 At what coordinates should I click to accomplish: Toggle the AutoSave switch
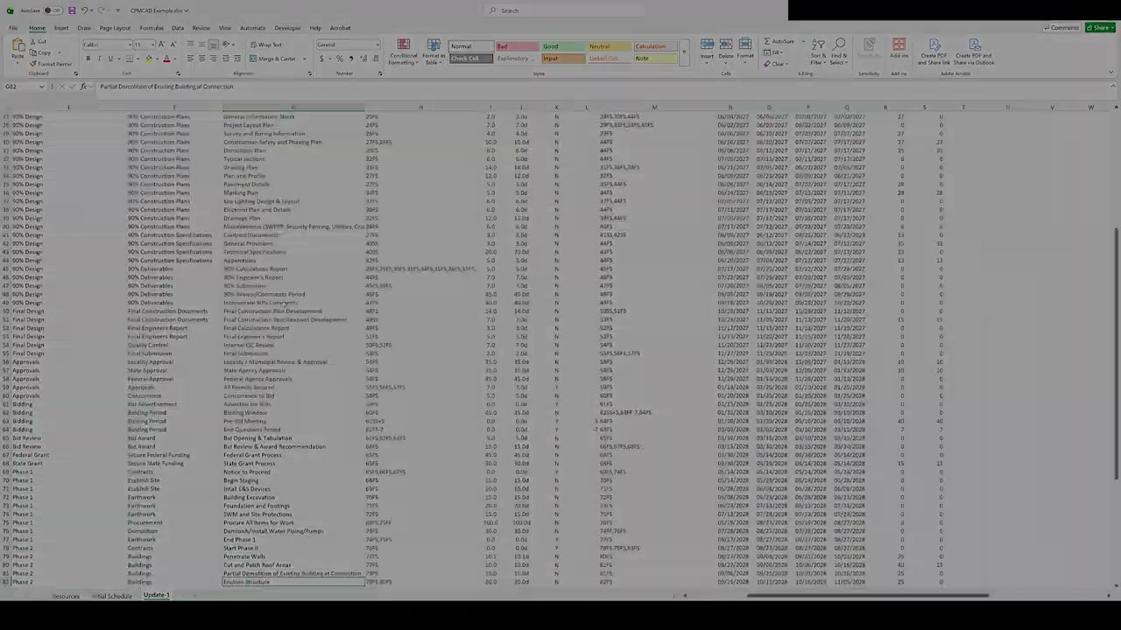coord(53,10)
